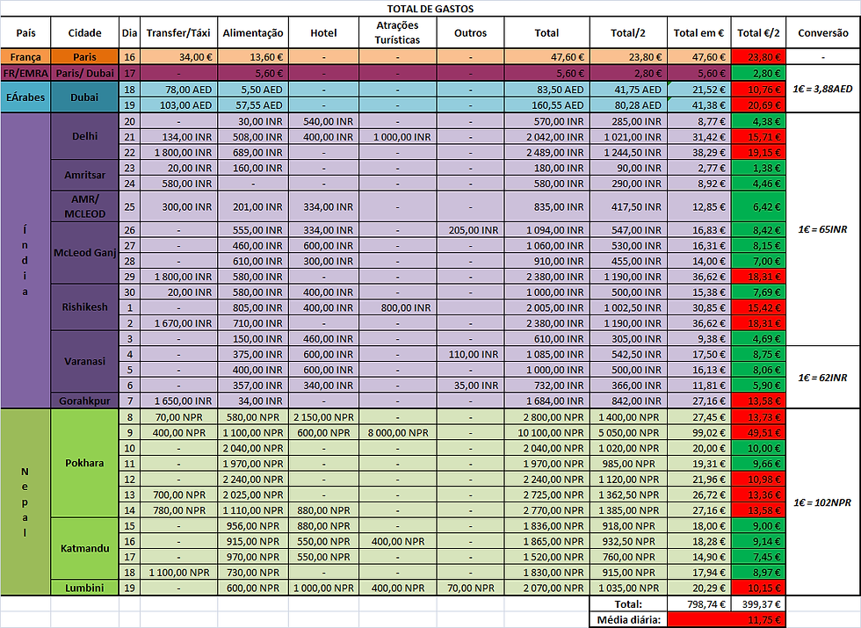Select the 'Atrações Turísticas' header cell

397,33
